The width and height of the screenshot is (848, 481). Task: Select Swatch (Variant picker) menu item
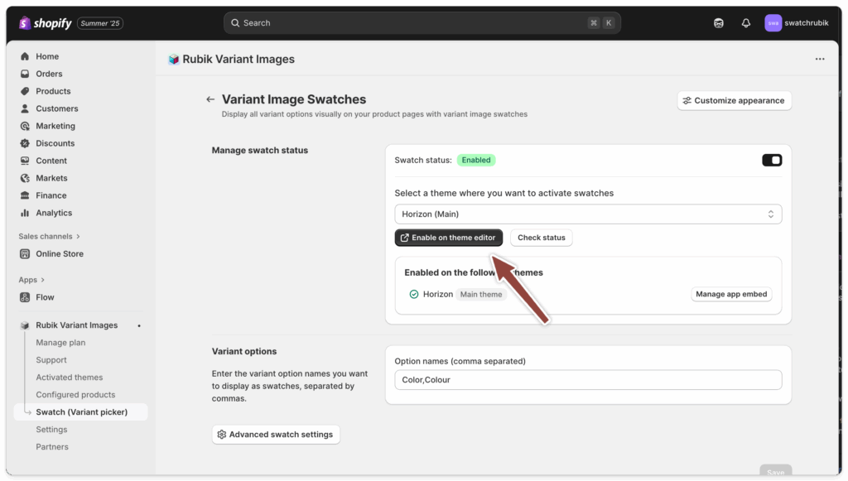[80, 411]
